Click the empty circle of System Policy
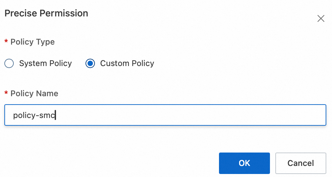The image size is (332, 177). click(9, 63)
